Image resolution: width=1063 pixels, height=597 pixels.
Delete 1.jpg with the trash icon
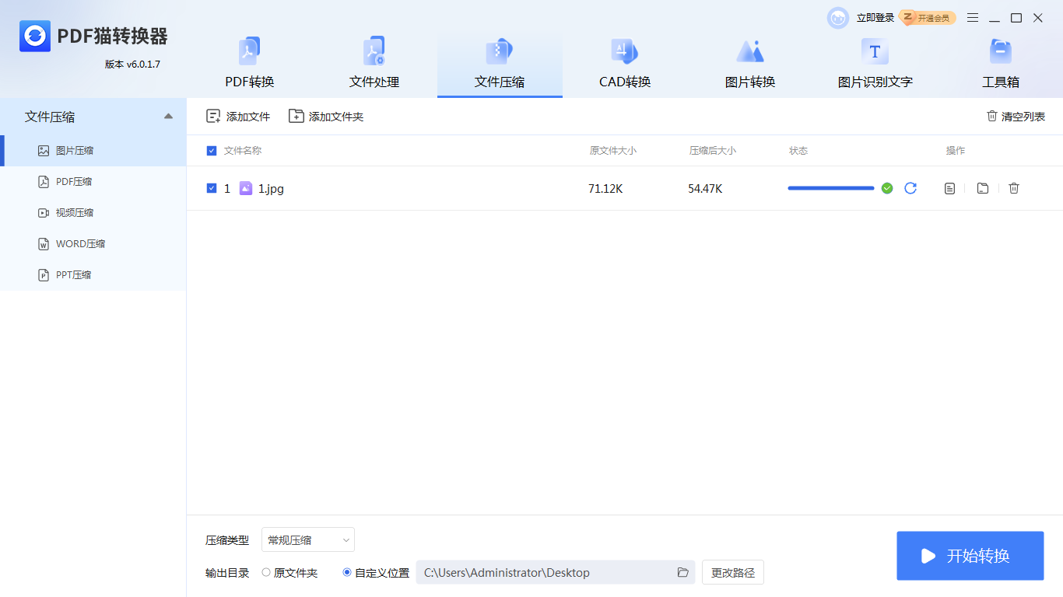pos(1014,188)
